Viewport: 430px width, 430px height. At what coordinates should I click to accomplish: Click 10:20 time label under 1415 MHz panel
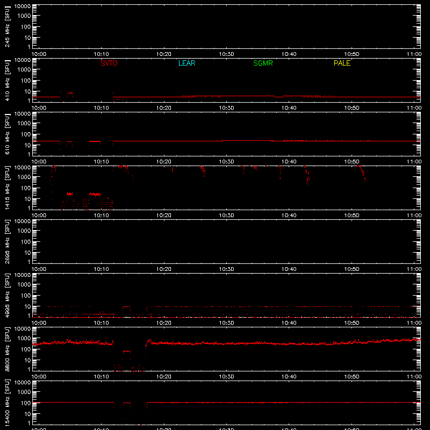coord(164,216)
